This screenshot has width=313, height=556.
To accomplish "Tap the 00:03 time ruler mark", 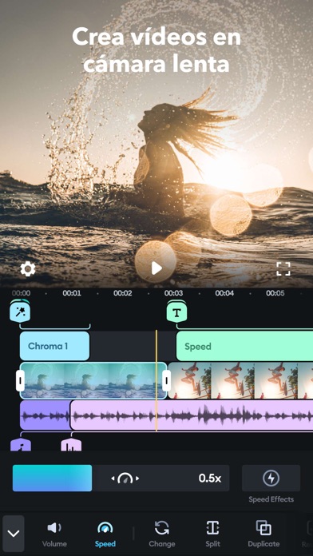I will click(x=173, y=293).
